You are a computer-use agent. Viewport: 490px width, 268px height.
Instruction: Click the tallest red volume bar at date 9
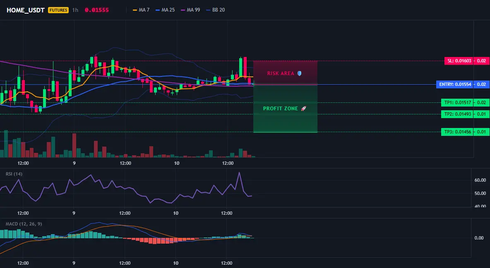point(74,145)
